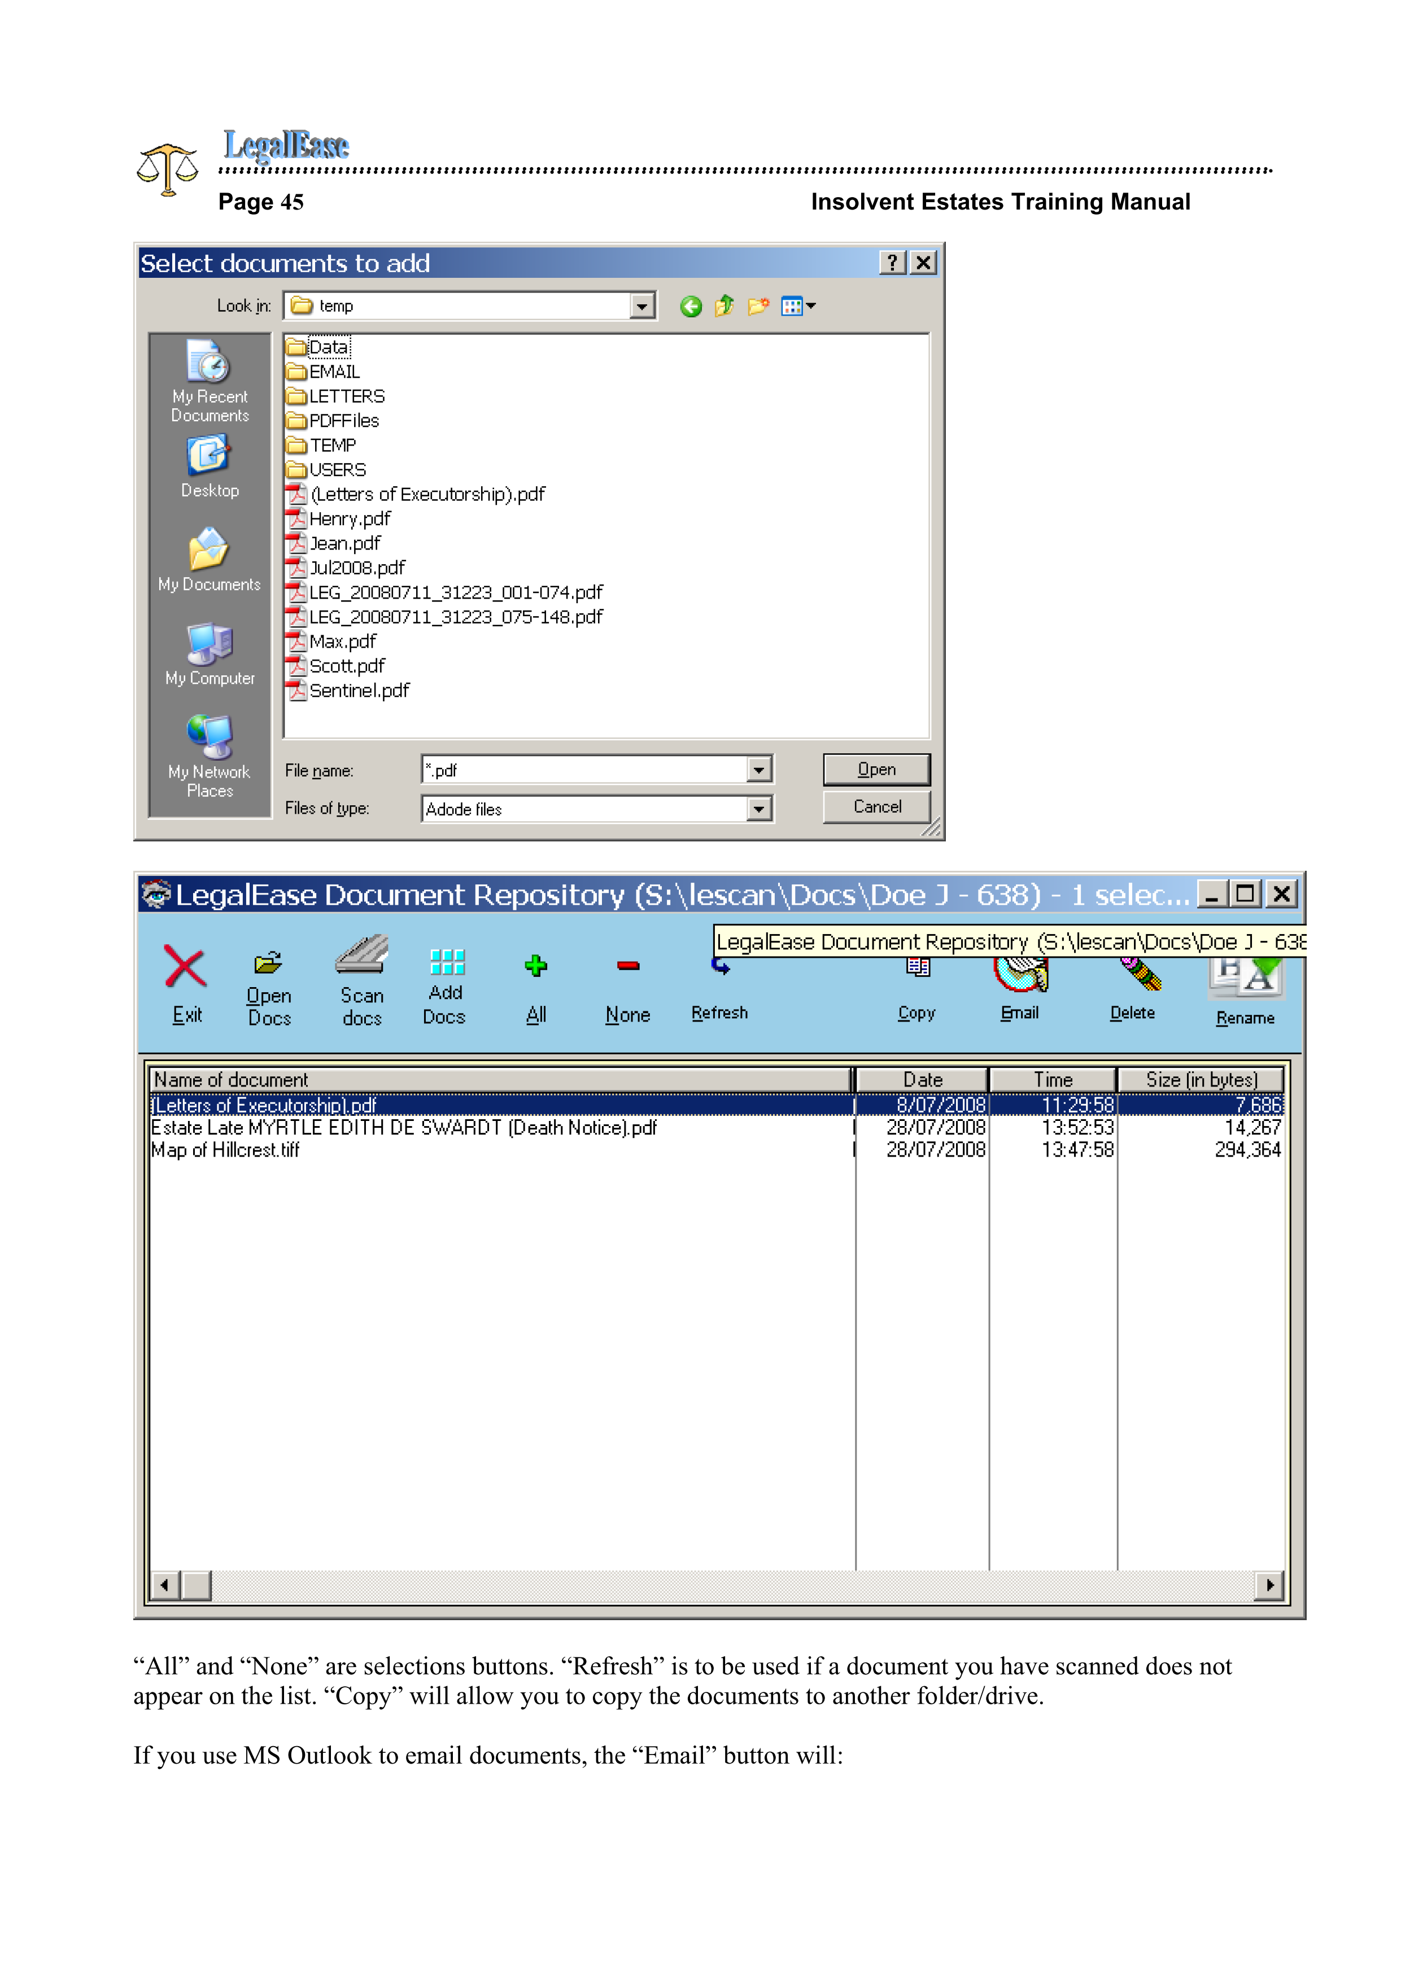Click the Scan docs scanner icon
1401x1981 pixels.
[361, 954]
